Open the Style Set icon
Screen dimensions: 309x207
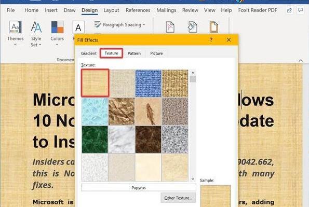click(x=36, y=27)
